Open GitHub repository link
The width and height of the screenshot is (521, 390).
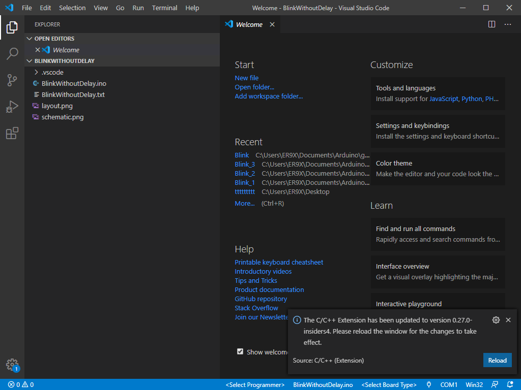click(x=261, y=299)
